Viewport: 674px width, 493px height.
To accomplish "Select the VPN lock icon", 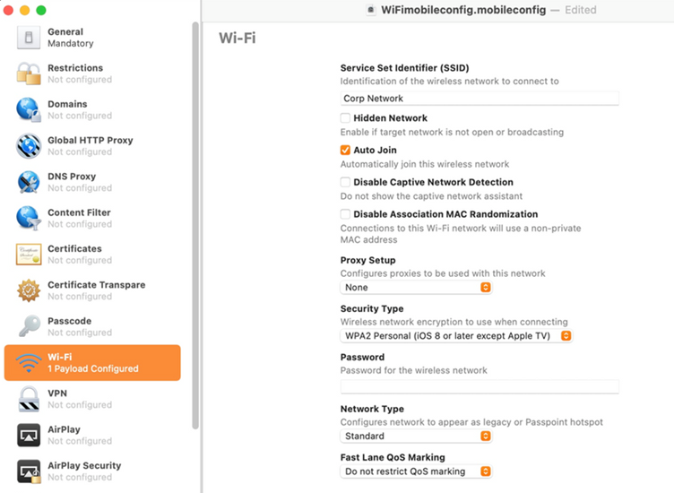I will [29, 399].
